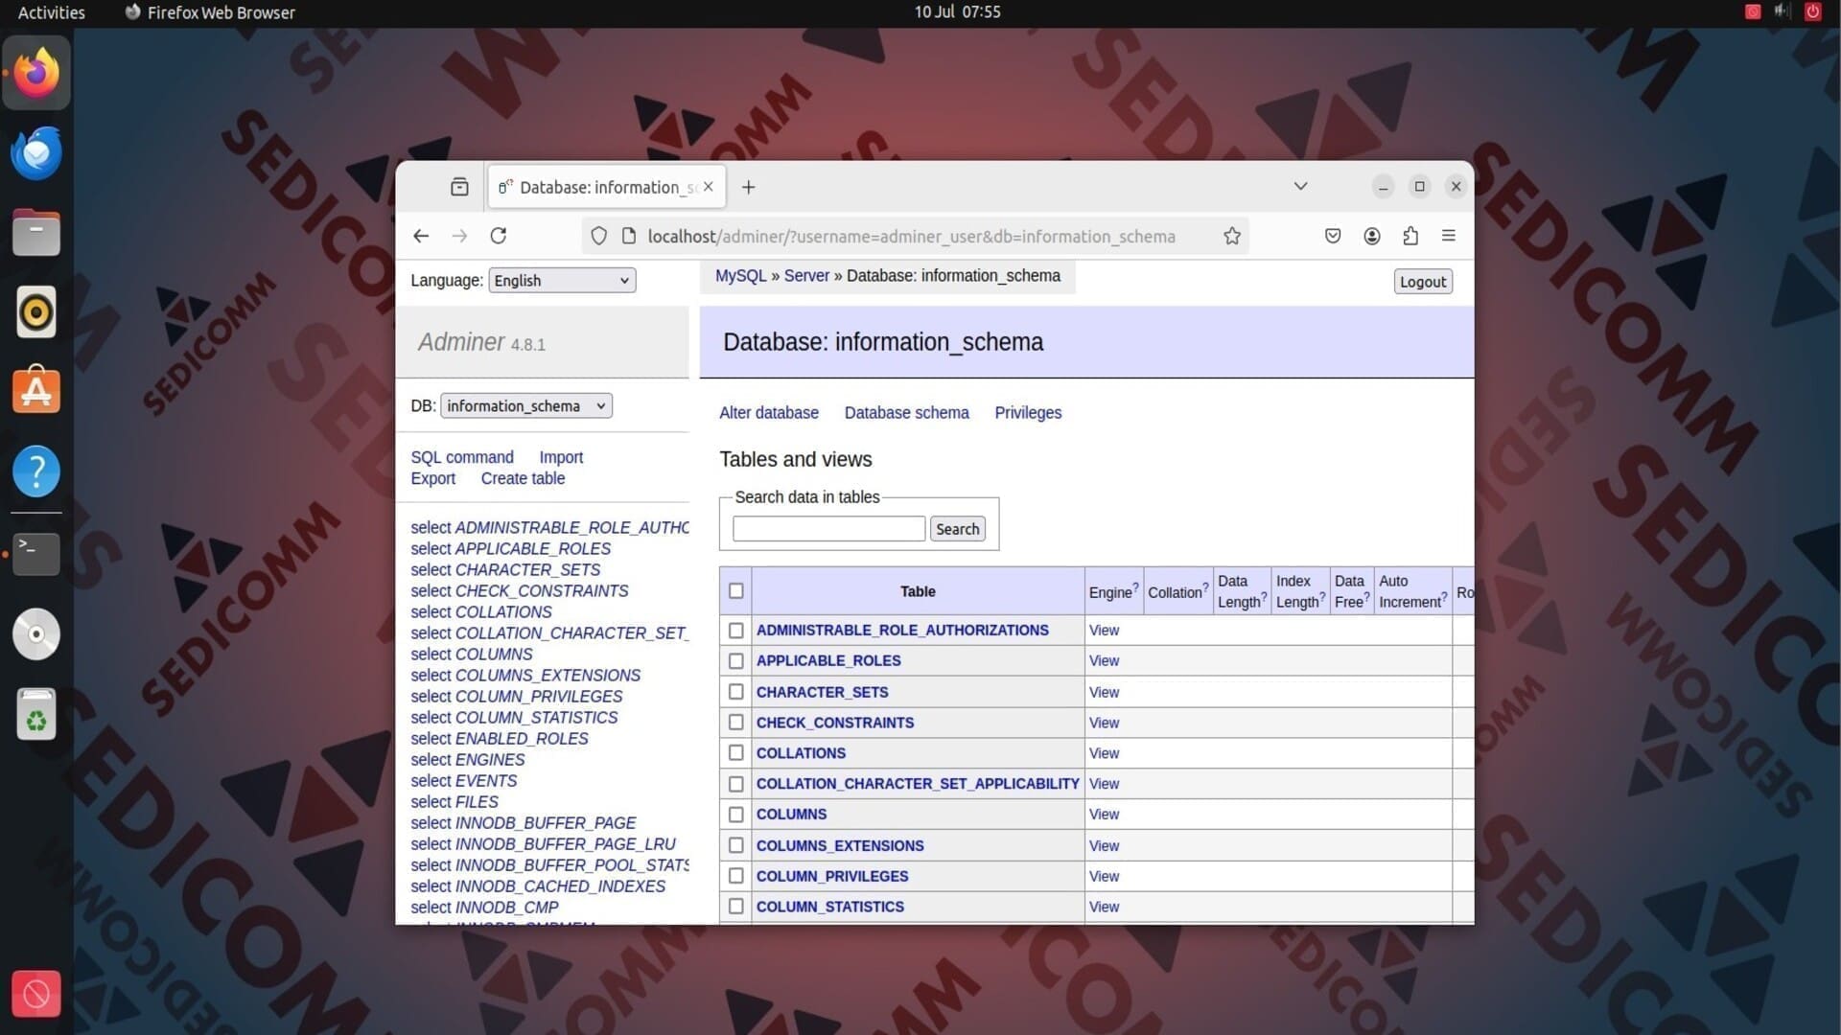The image size is (1841, 1035).
Task: Toggle the select-all tables header checkbox
Action: coord(735,590)
